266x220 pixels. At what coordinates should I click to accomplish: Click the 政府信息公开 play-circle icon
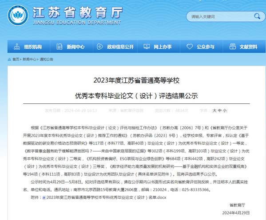click(x=99, y=47)
